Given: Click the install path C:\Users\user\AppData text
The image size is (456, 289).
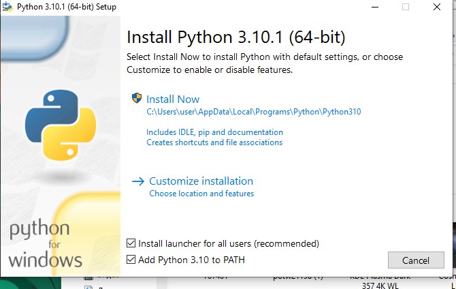Looking at the screenshot, I should coord(254,112).
